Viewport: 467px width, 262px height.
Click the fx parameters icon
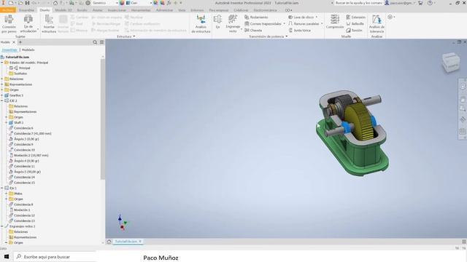(169, 3)
